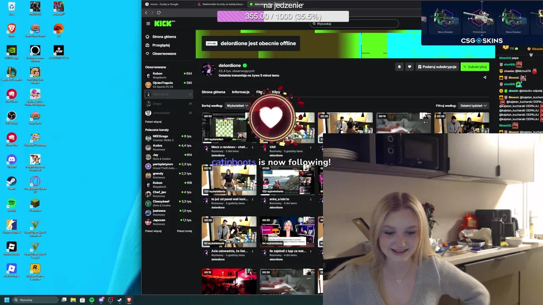Click the follow heart icon

409,67
